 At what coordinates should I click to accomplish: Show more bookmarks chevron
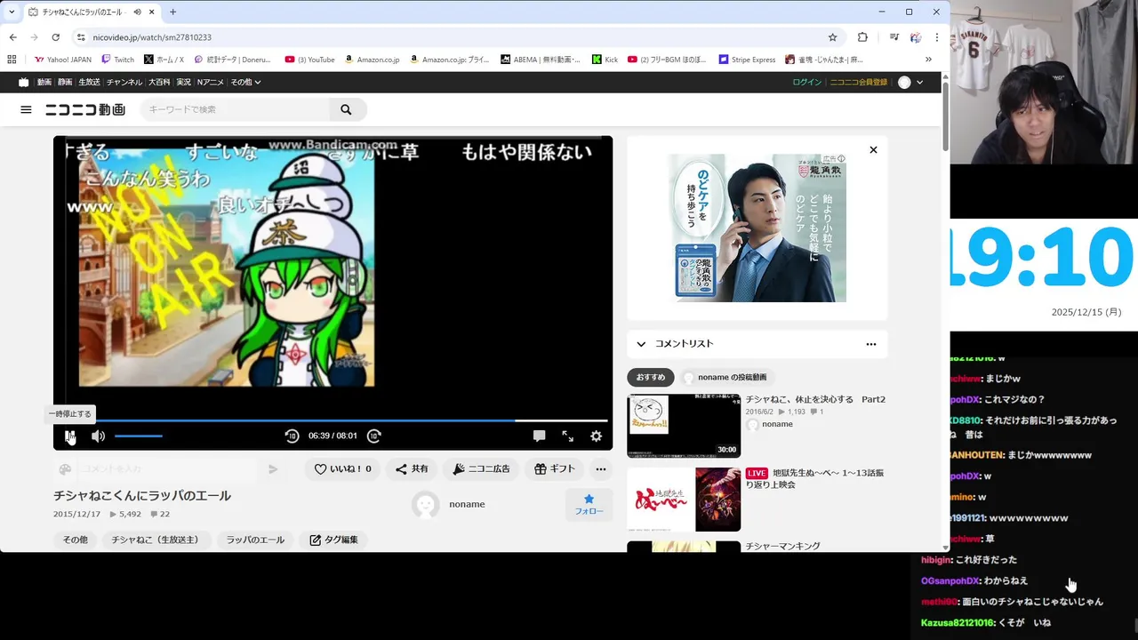point(928,60)
